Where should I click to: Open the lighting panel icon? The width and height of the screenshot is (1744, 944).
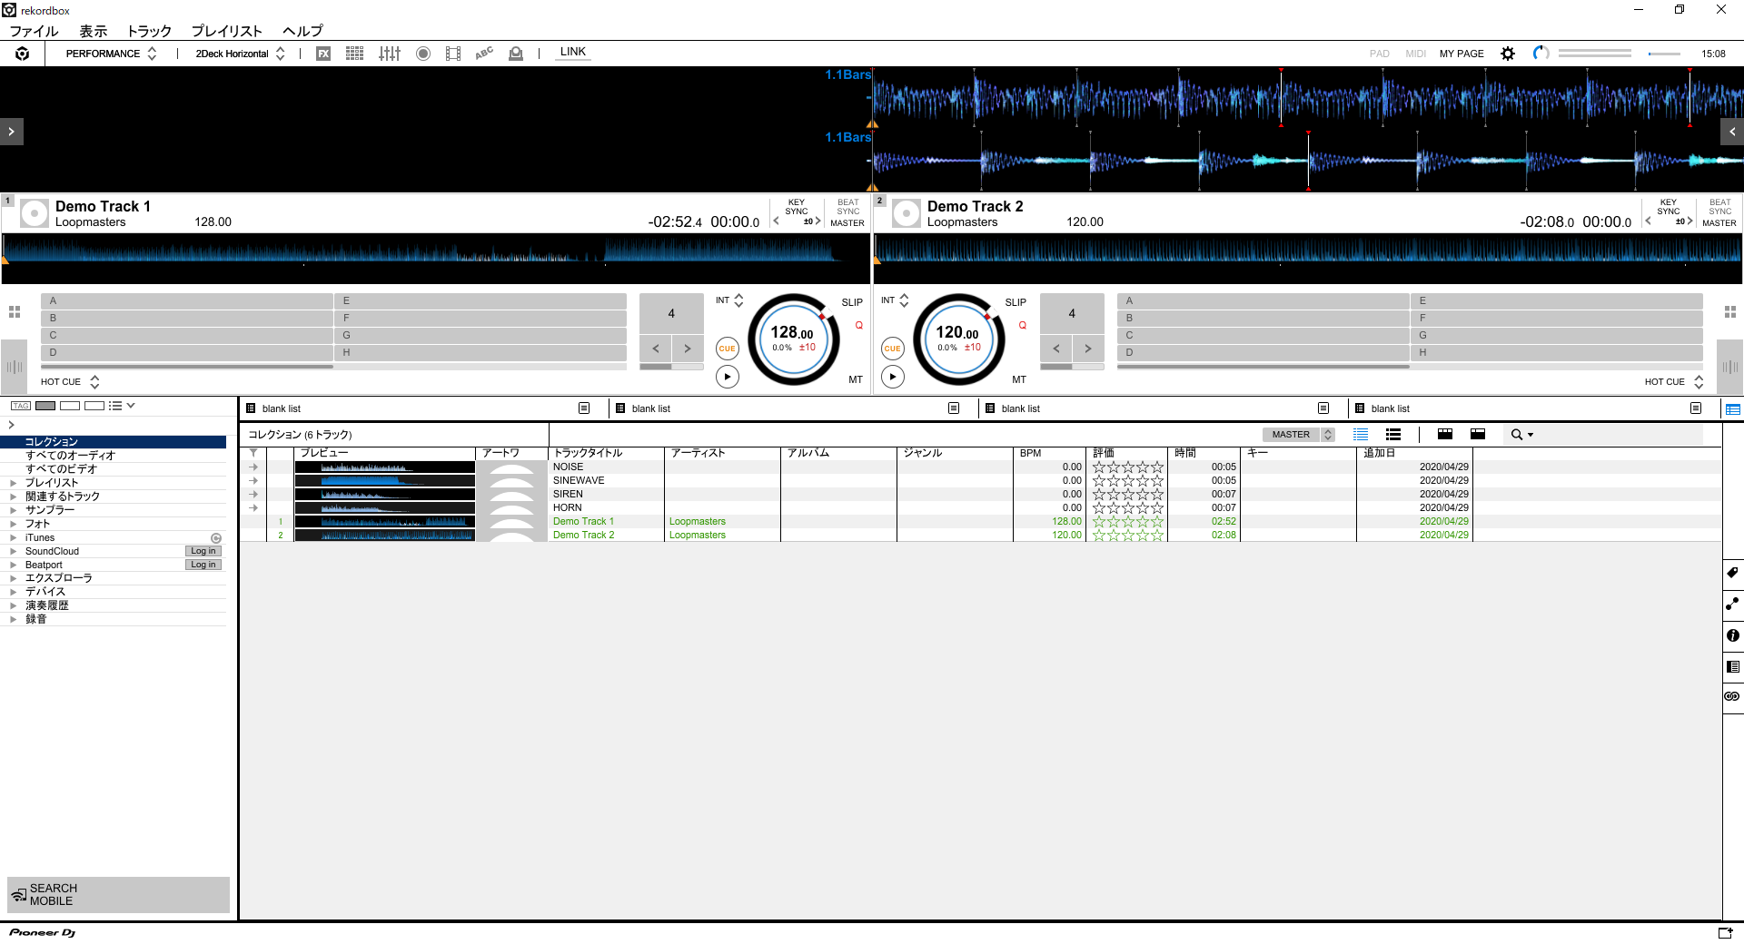(516, 54)
